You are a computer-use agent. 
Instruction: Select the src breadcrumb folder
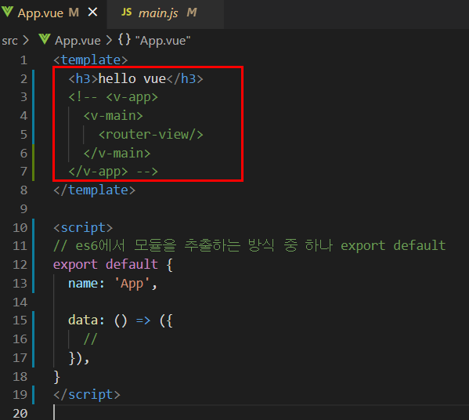pyautogui.click(x=10, y=41)
